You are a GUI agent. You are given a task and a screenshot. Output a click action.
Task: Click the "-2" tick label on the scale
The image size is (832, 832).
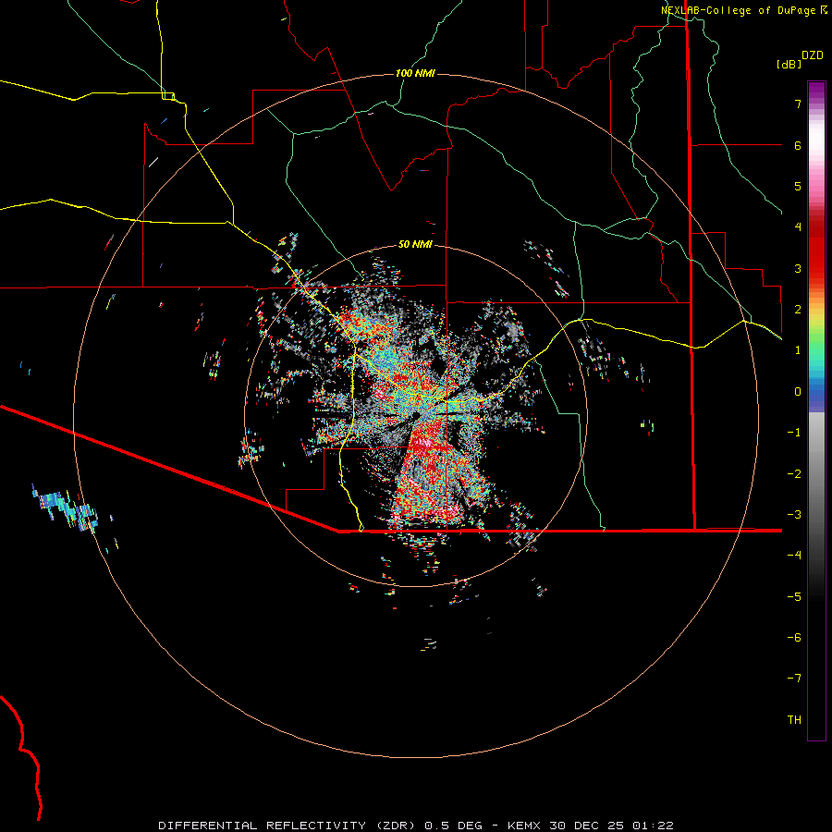794,474
